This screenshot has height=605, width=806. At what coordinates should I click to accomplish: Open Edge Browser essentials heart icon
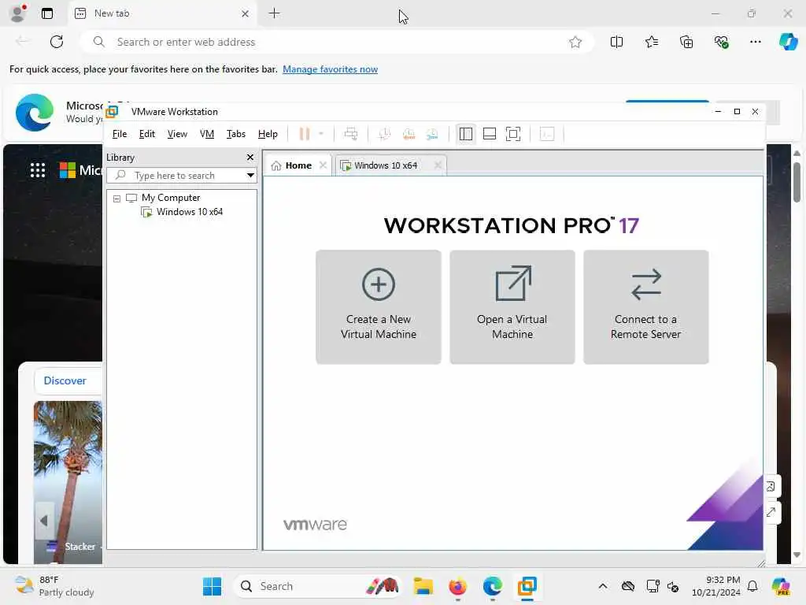click(x=721, y=43)
